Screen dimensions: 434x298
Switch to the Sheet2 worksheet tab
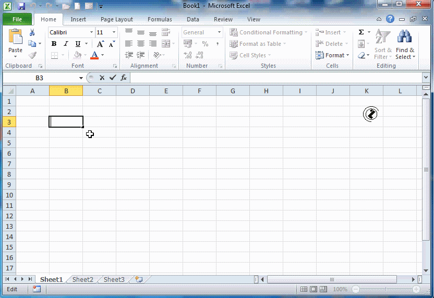tap(82, 280)
